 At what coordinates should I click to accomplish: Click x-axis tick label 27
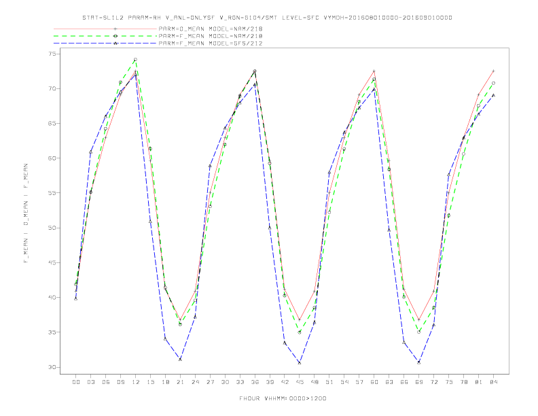210,382
